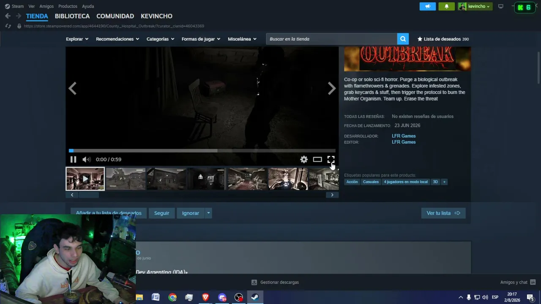This screenshot has height=304, width=541.
Task: Click the padlock icon beside the URL
Action: [19, 26]
